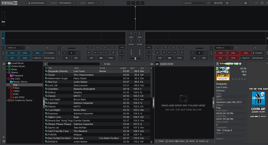Click the search magnifier icon in the browser
Image resolution: width=268 pixels, height=145 pixels.
click(x=45, y=64)
